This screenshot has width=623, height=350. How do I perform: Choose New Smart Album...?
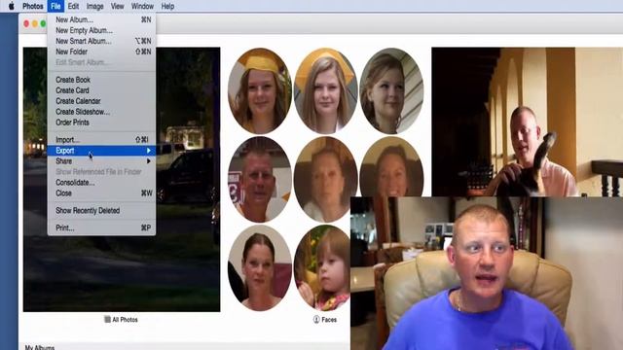pos(101,41)
